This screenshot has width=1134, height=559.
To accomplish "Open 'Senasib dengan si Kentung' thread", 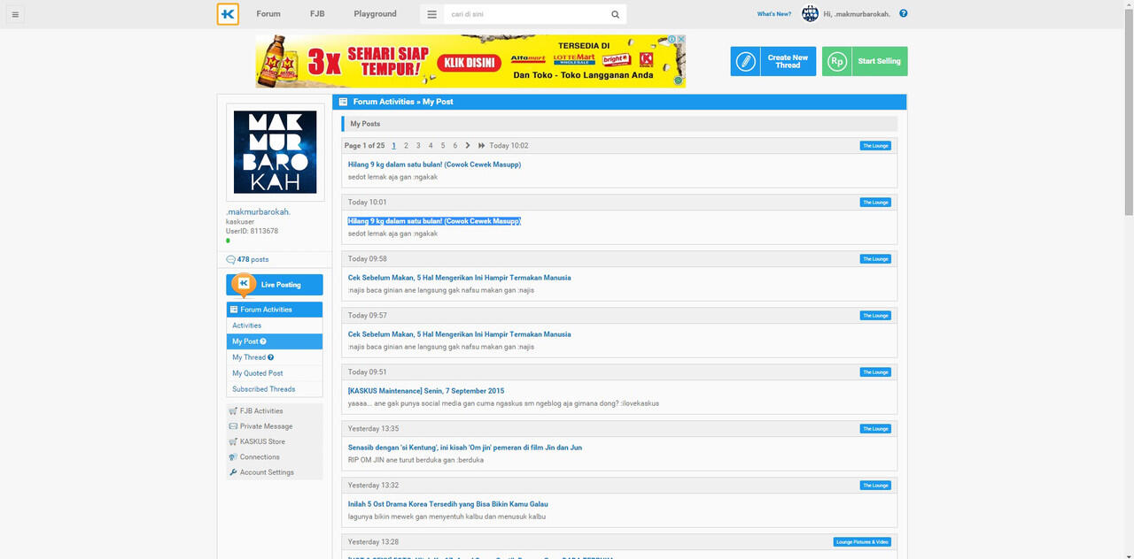I will point(465,448).
